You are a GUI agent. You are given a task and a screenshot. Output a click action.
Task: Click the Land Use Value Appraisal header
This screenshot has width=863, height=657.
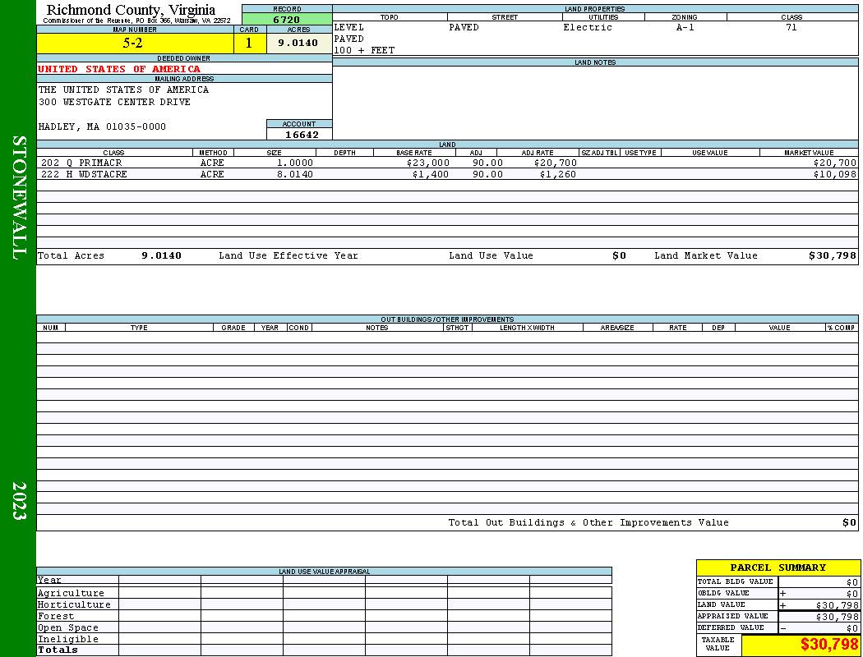pos(324,572)
